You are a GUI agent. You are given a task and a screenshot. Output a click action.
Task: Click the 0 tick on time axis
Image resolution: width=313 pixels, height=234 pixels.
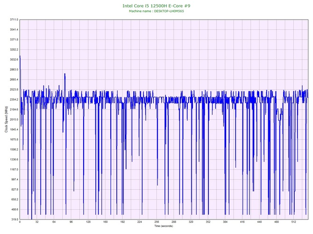(x=20, y=222)
